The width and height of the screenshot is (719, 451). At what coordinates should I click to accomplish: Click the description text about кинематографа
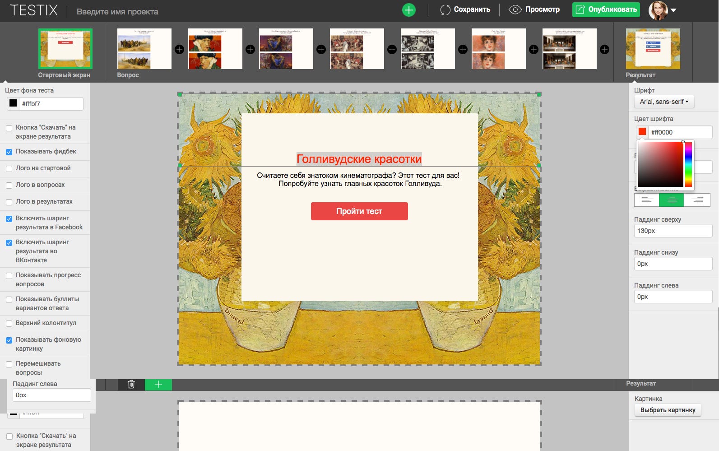(x=359, y=179)
